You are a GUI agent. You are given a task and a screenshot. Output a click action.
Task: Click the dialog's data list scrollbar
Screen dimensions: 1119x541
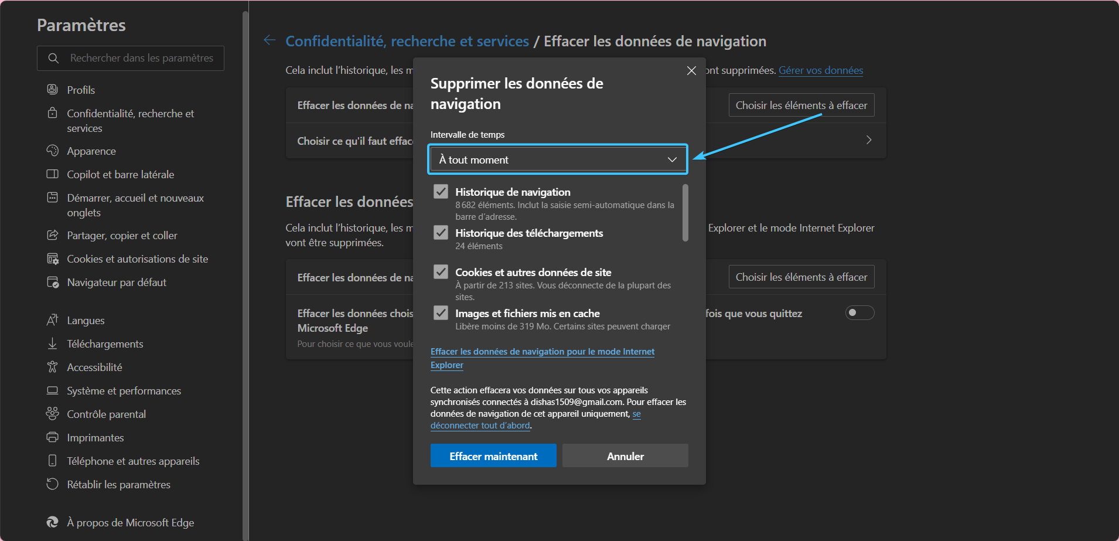[x=685, y=213]
